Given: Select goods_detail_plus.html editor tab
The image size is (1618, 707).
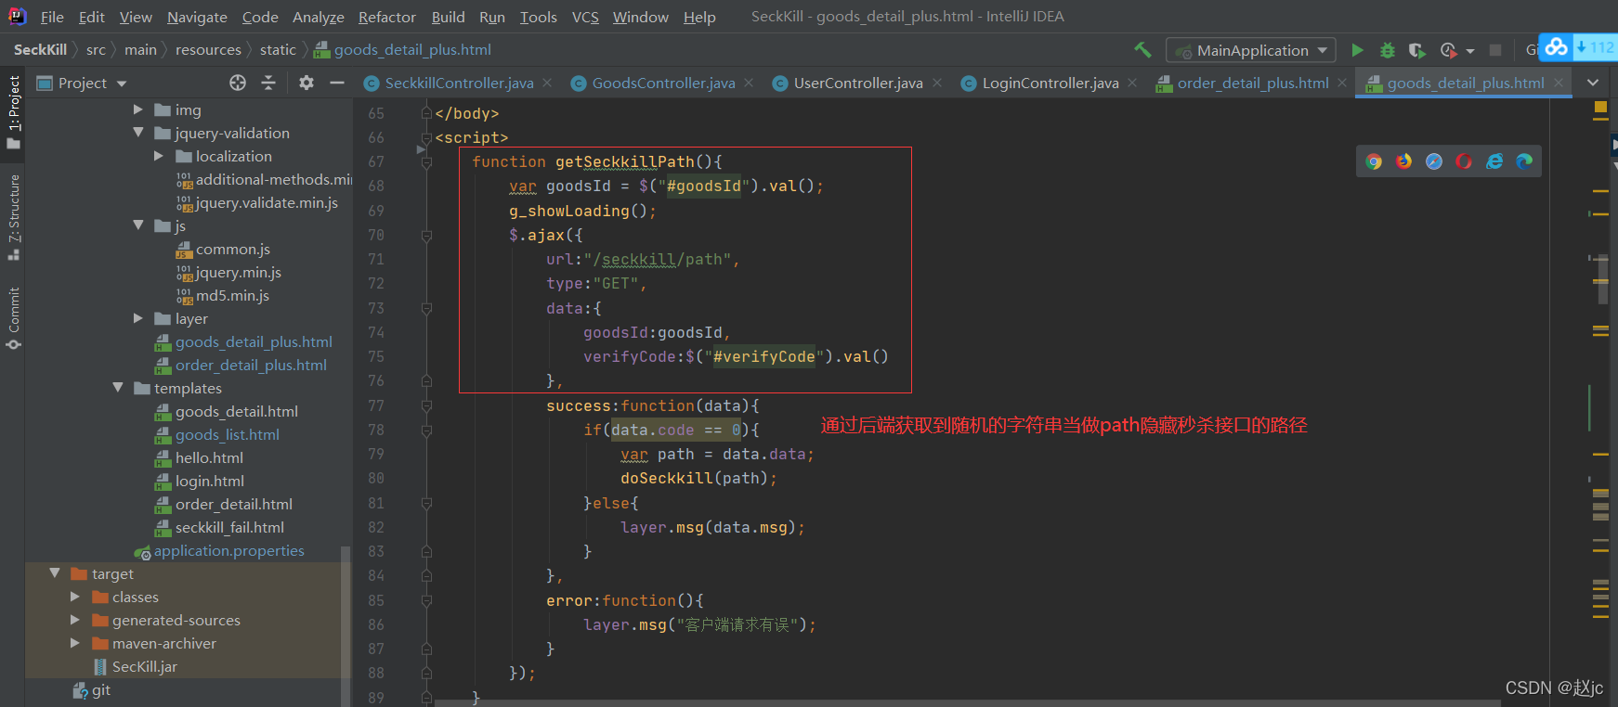Looking at the screenshot, I should (x=1465, y=83).
